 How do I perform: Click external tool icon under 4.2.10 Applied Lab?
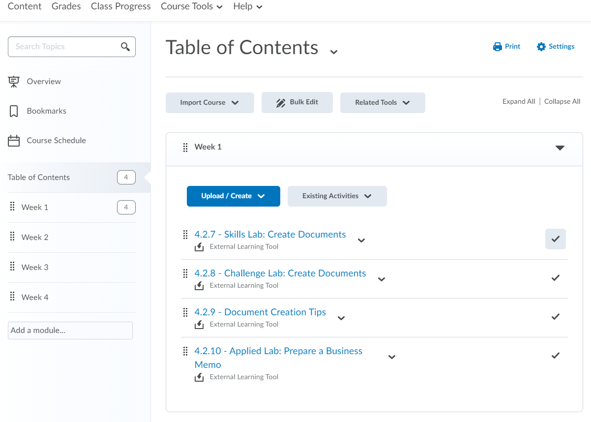pos(199,377)
